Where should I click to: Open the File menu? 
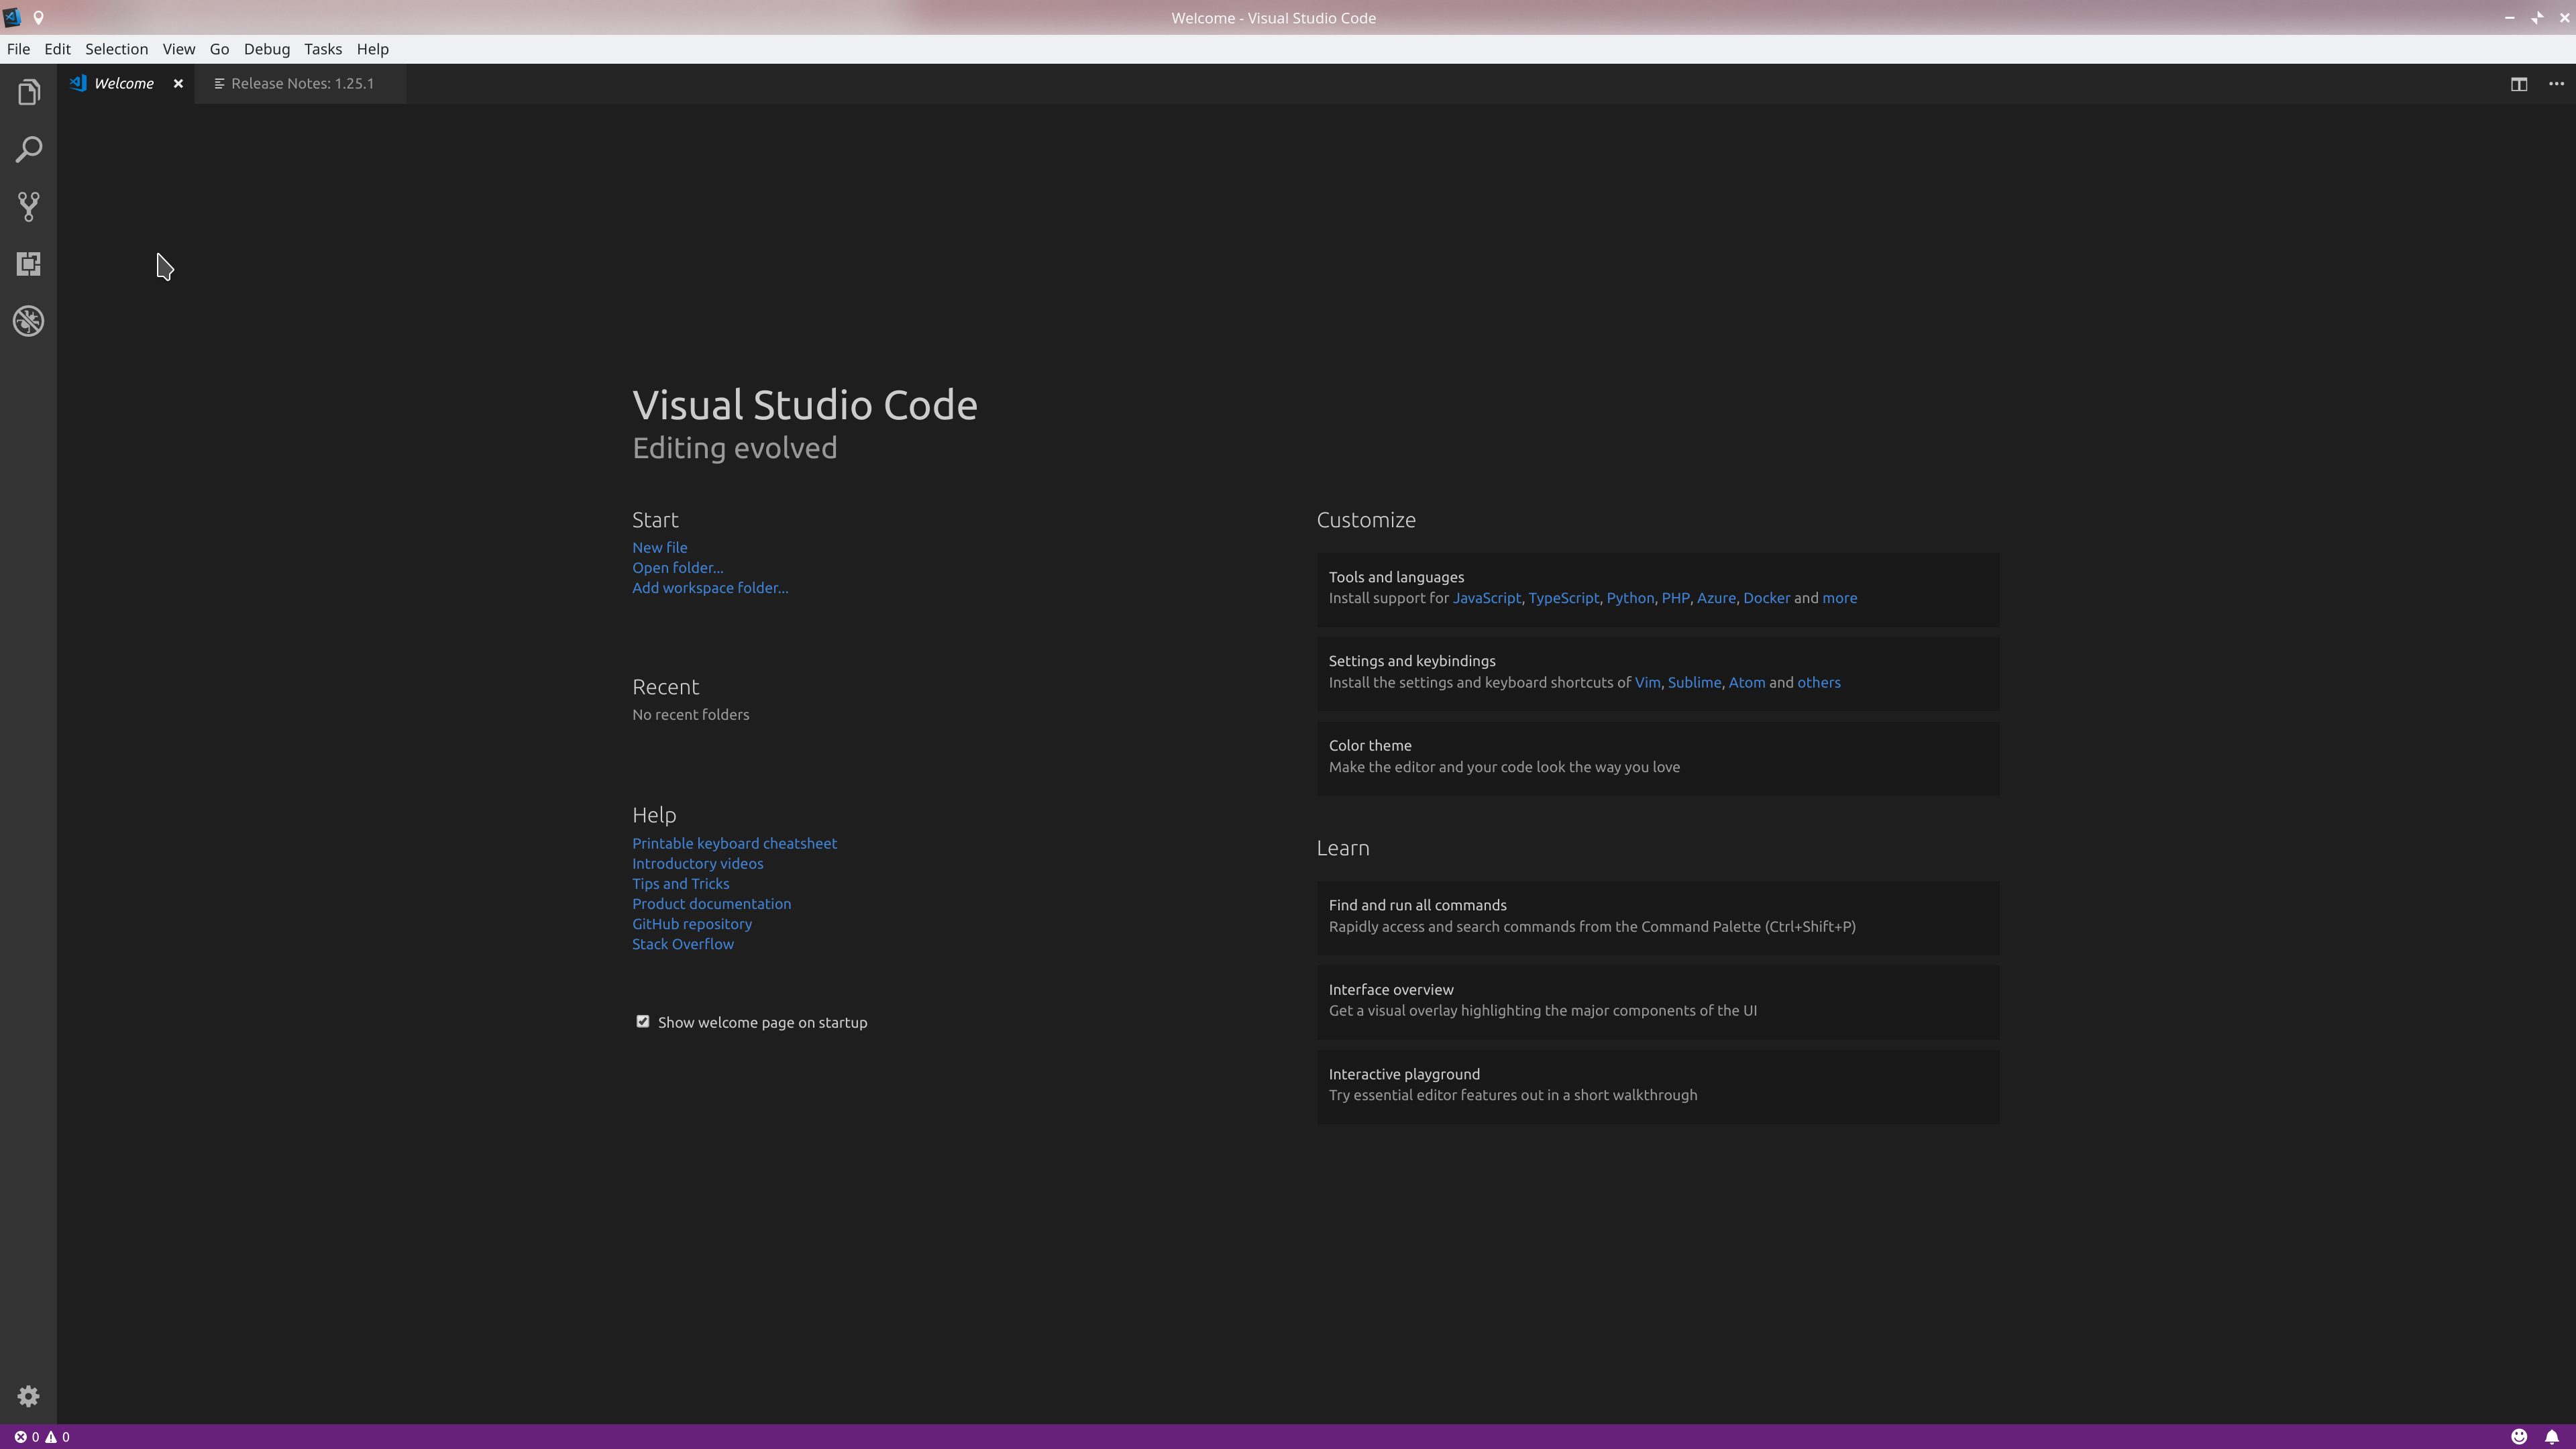click(18, 48)
